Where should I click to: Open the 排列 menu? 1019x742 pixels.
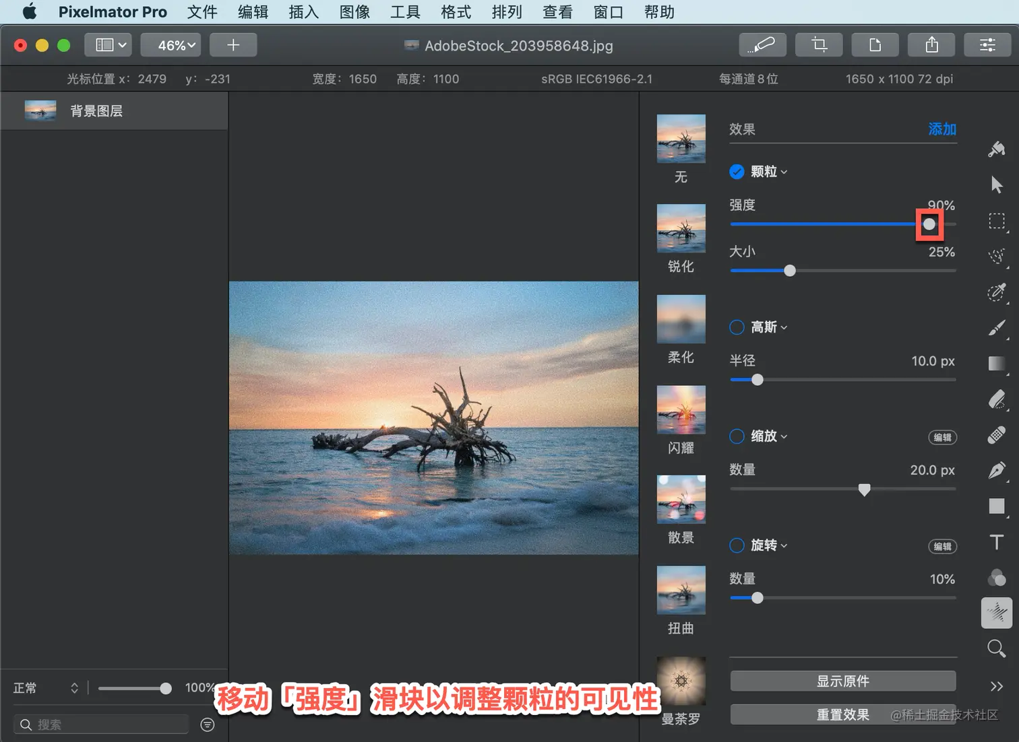click(x=507, y=12)
